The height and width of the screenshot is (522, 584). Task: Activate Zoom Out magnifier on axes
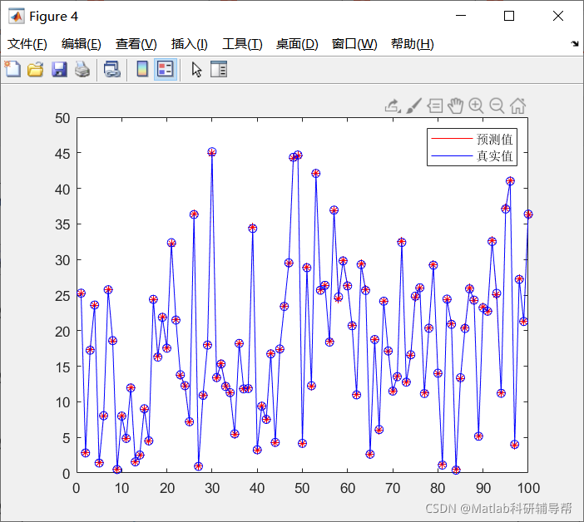coord(497,106)
